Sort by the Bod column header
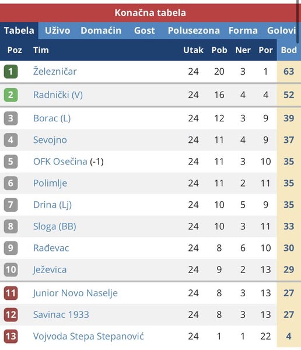 pyautogui.click(x=289, y=50)
